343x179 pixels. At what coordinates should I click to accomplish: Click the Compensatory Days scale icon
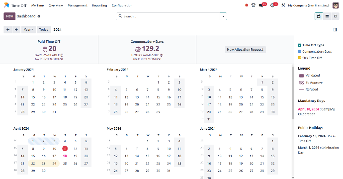[x=138, y=49]
